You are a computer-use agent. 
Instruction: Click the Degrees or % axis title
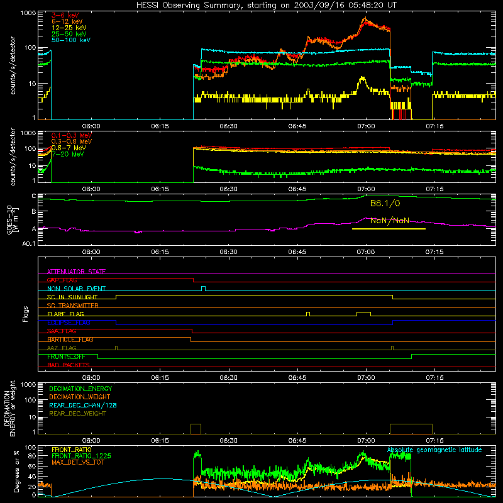tap(16, 471)
